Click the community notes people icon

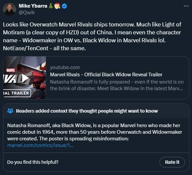click(x=10, y=111)
